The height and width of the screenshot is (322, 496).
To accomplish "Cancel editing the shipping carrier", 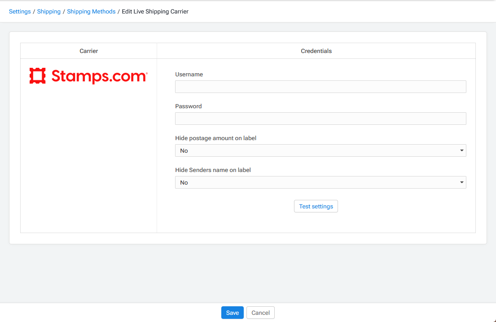I will [x=260, y=313].
